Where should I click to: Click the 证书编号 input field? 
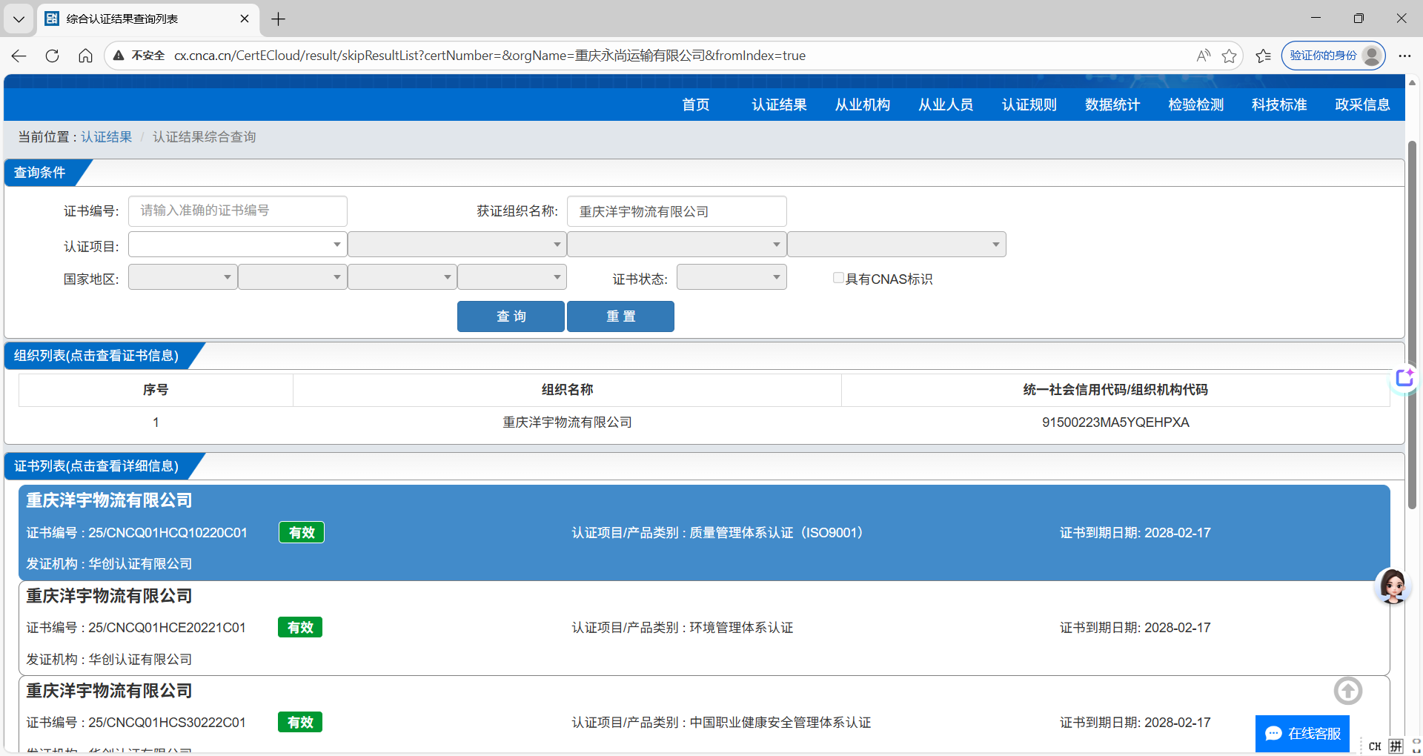tap(237, 211)
